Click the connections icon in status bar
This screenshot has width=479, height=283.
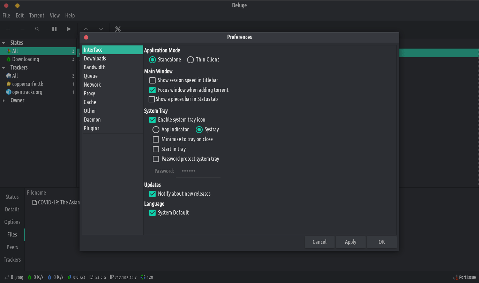[x=7, y=277]
